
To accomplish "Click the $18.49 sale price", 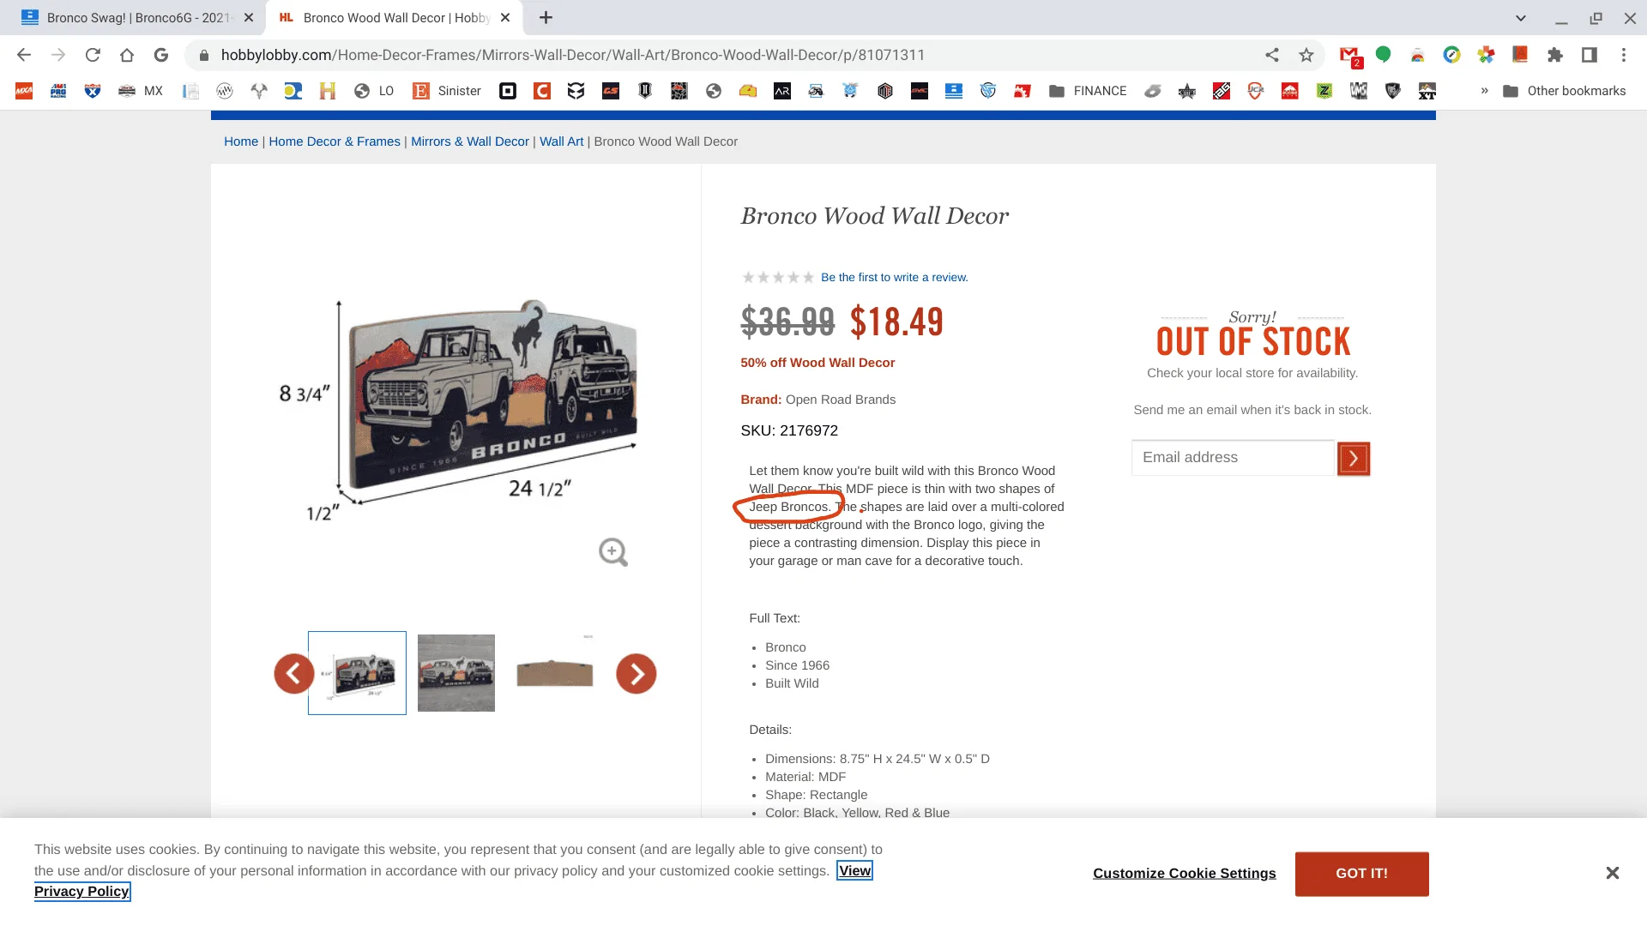I will click(896, 322).
